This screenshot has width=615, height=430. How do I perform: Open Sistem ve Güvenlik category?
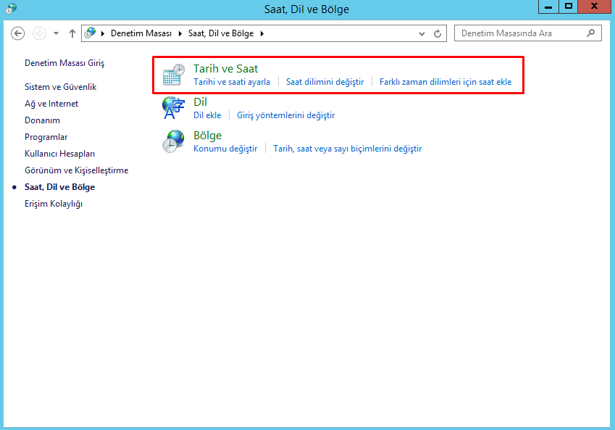pyautogui.click(x=60, y=87)
